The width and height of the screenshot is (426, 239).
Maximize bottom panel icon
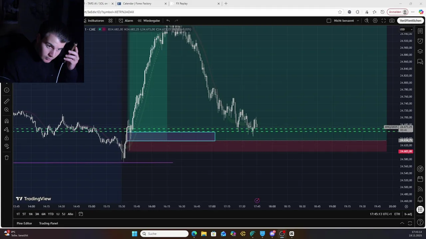[x=410, y=223]
